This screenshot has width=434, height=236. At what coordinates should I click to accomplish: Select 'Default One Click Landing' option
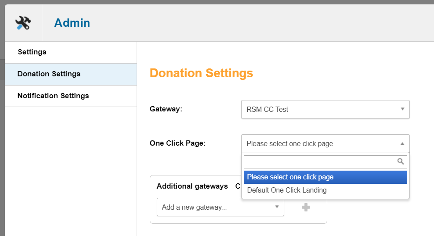(x=287, y=190)
